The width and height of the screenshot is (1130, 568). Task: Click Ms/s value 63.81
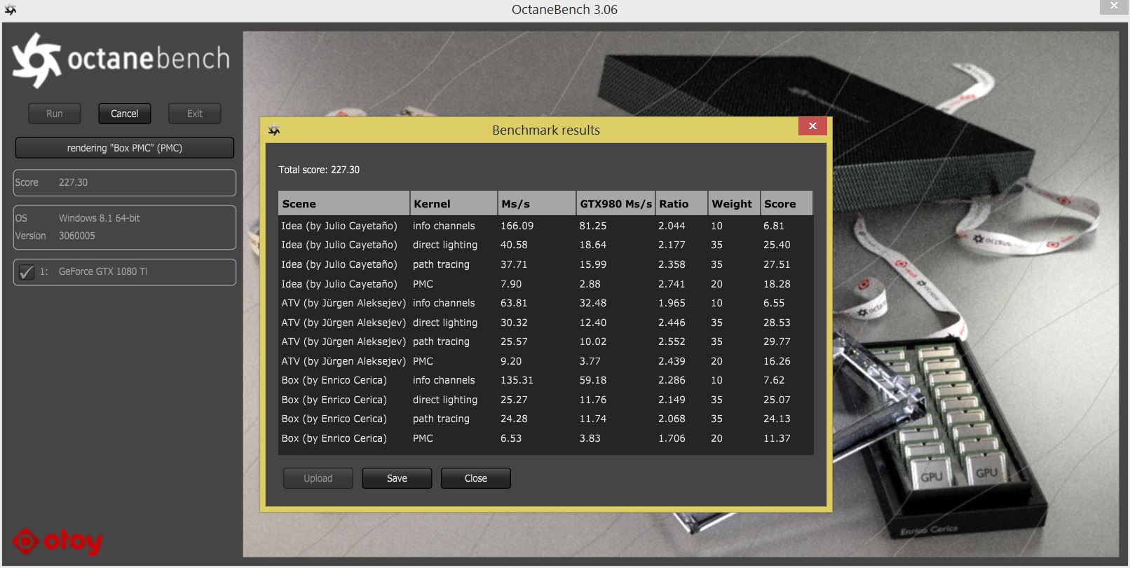(x=514, y=303)
